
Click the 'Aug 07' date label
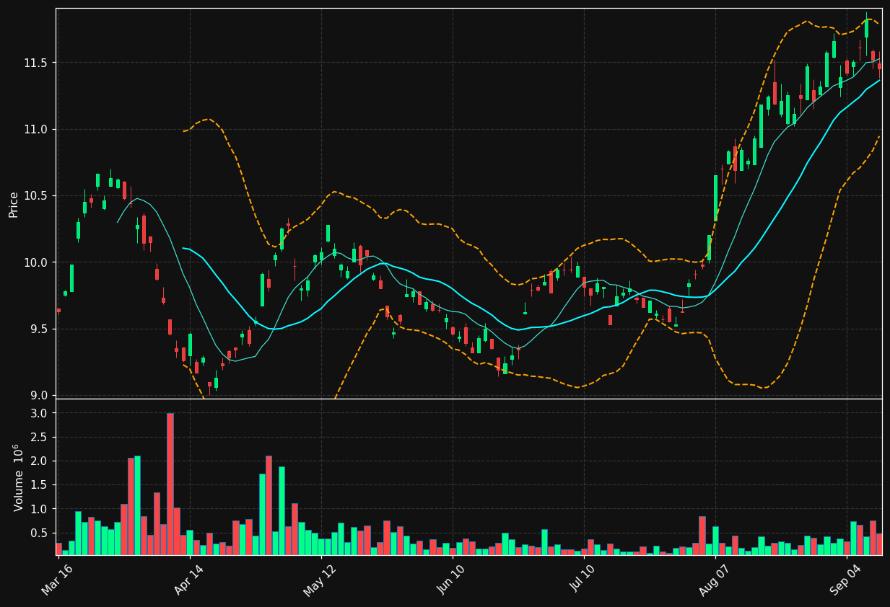pos(715,580)
